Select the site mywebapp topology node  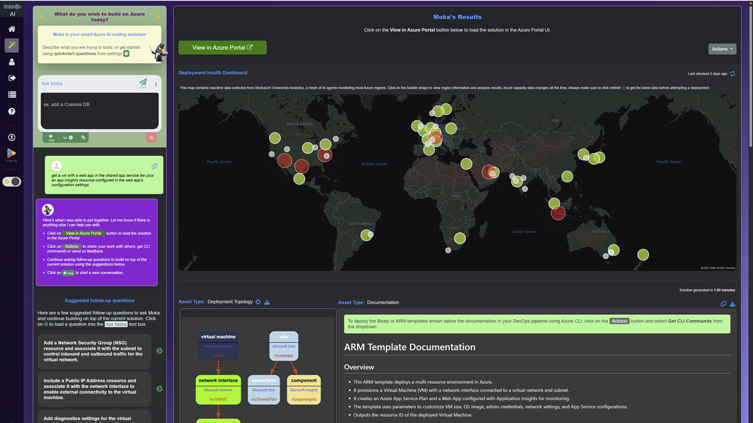point(284,345)
